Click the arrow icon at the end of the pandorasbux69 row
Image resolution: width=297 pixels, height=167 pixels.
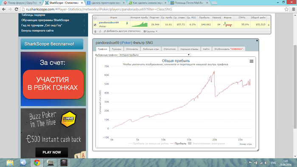coord(269,25)
